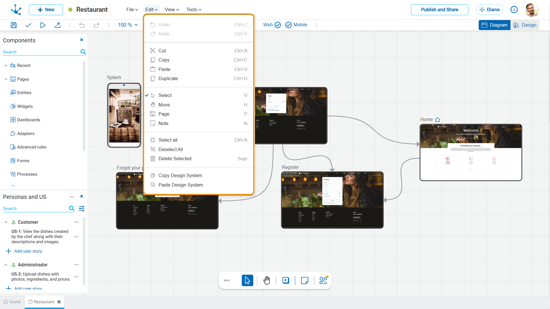The width and height of the screenshot is (550, 309).
Task: Select the Splash page thumbnail
Action: pyautogui.click(x=124, y=115)
